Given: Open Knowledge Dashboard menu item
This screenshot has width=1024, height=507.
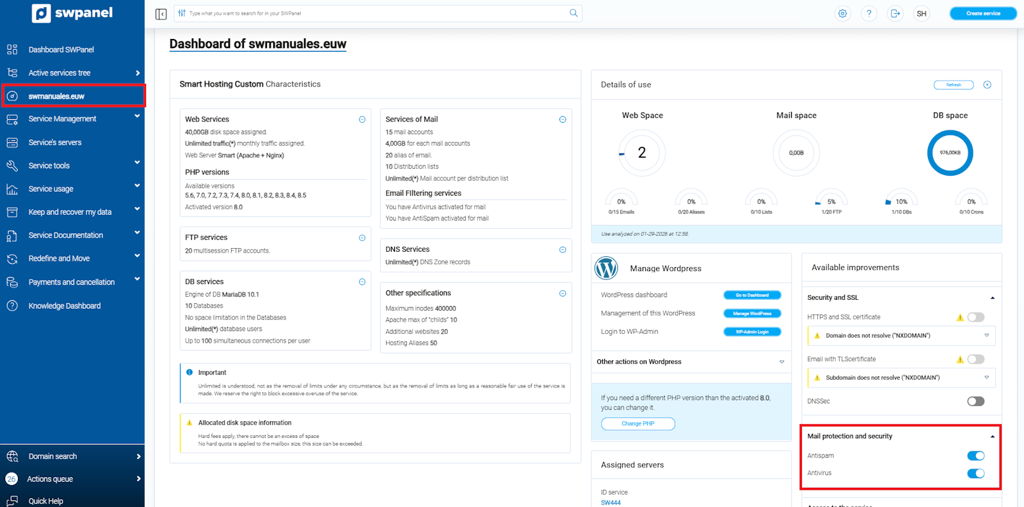Looking at the screenshot, I should click(x=64, y=306).
